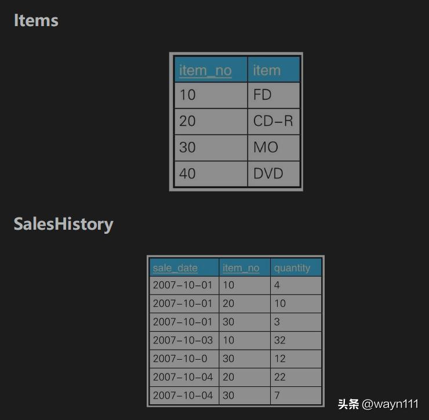429x420 pixels.
Task: Click the item column header in Items table
Action: click(267, 70)
